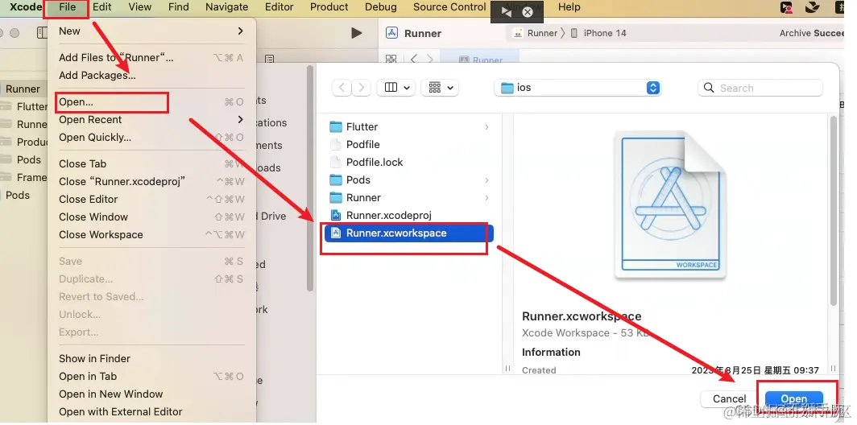Click the red menu bar status icon
Viewport: 857px width, 425px height.
[786, 8]
